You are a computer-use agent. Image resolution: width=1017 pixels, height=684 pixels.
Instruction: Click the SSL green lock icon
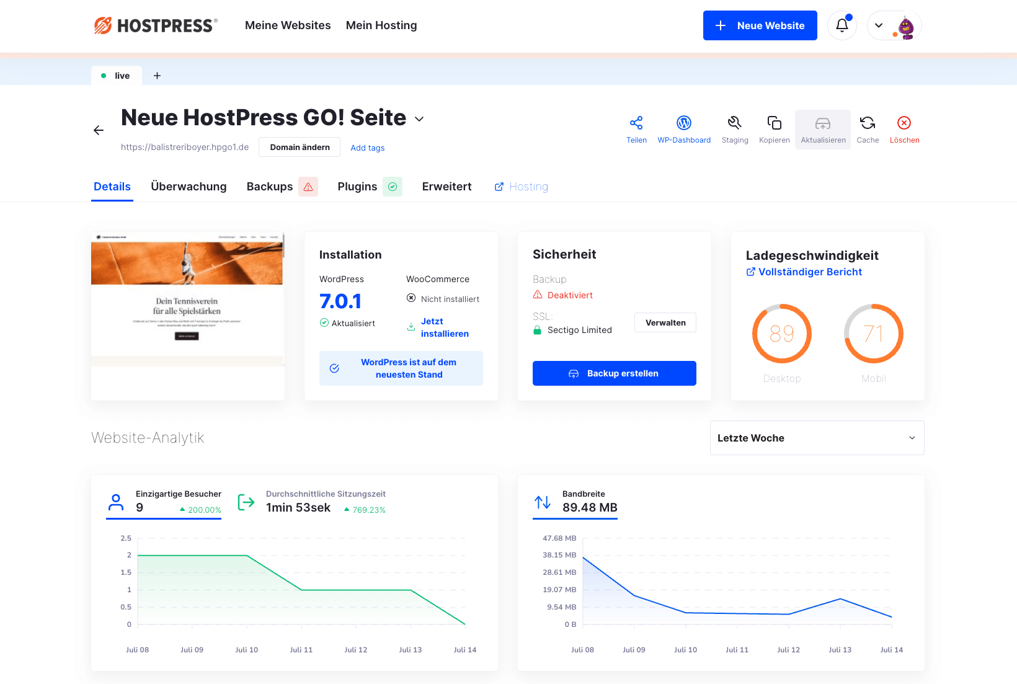click(x=538, y=330)
